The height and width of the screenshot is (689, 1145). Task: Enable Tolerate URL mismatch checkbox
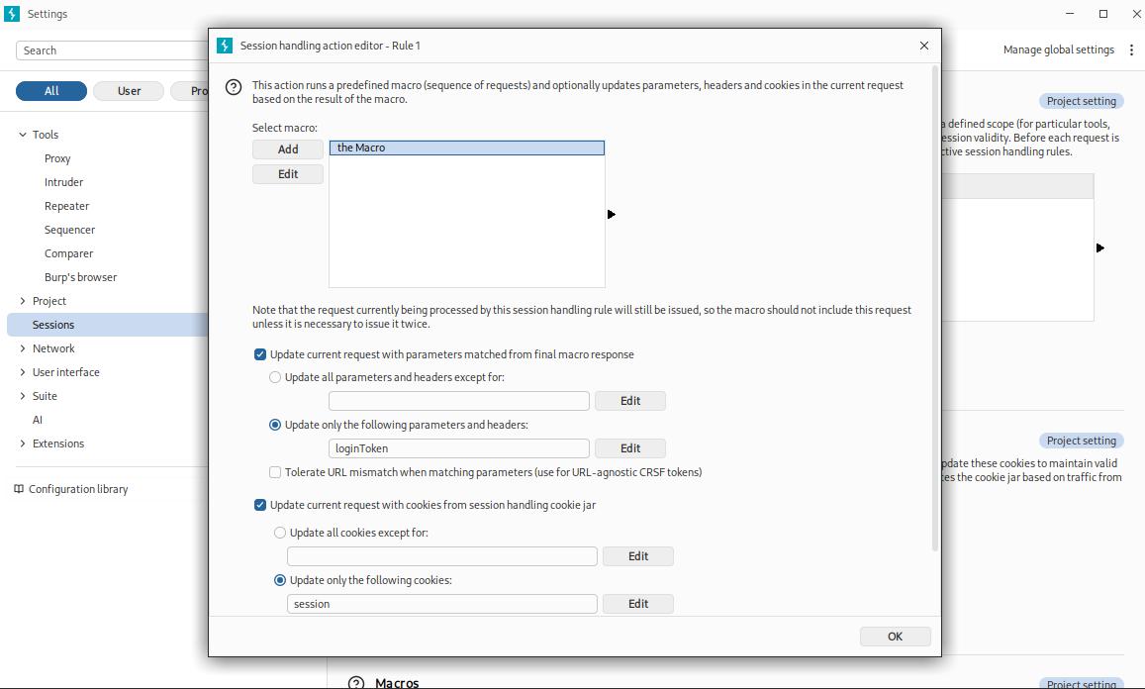point(275,472)
